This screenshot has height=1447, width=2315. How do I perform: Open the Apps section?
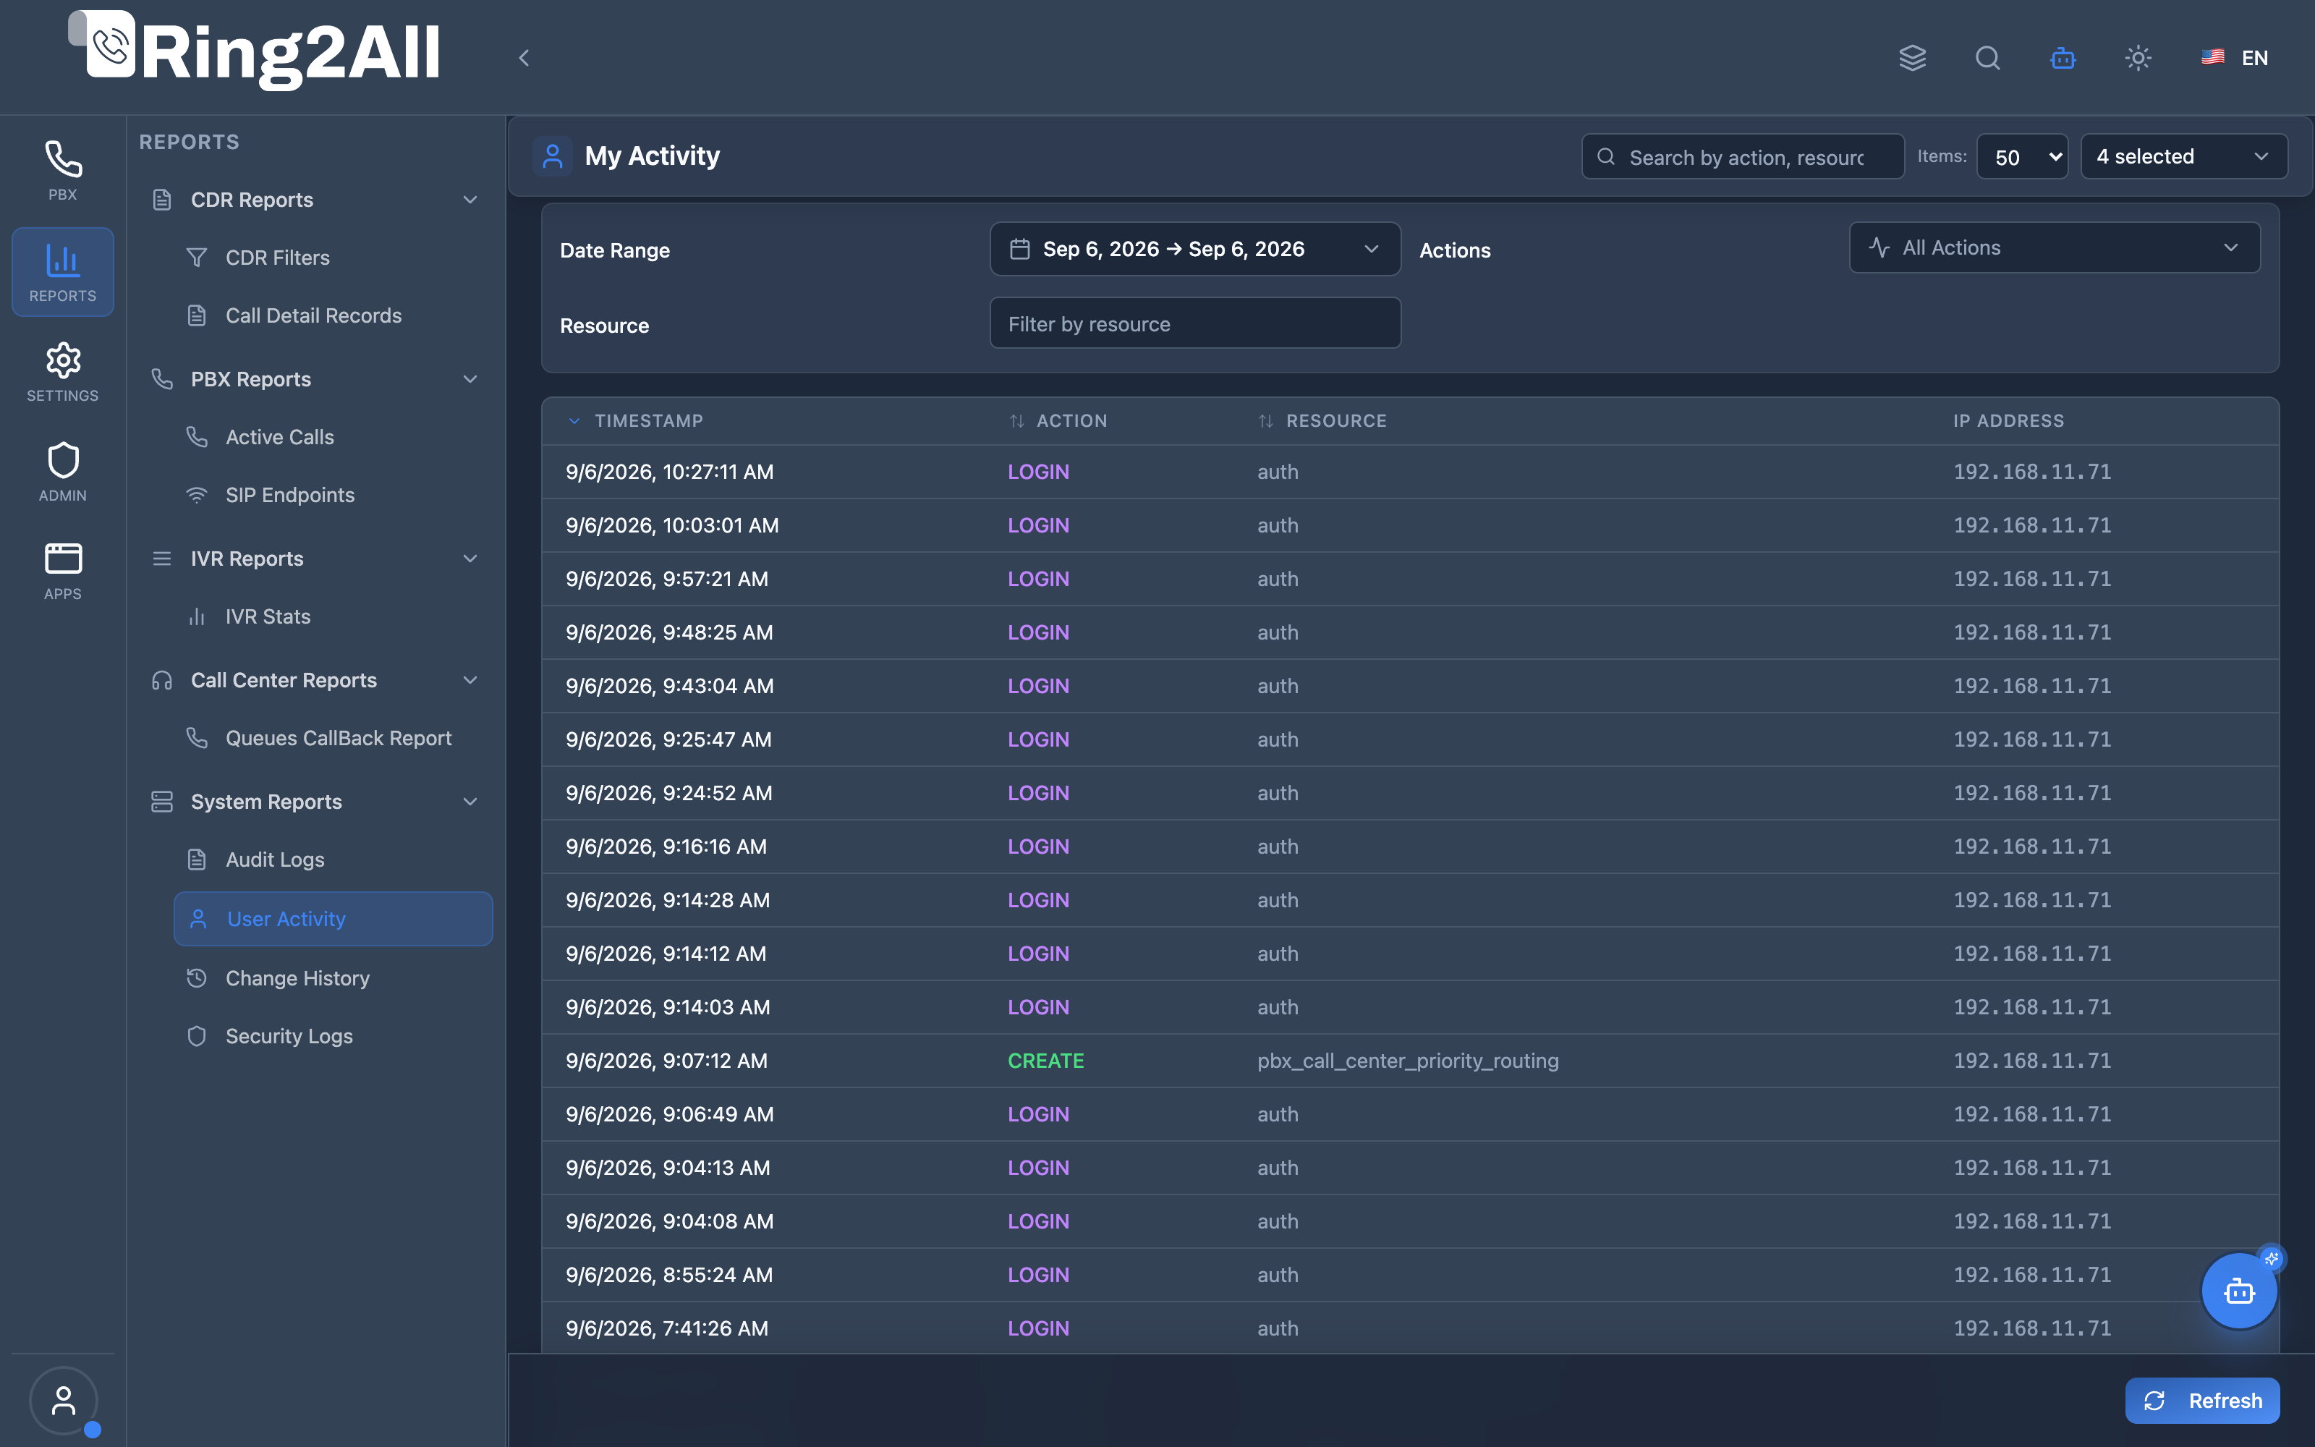pyautogui.click(x=63, y=572)
